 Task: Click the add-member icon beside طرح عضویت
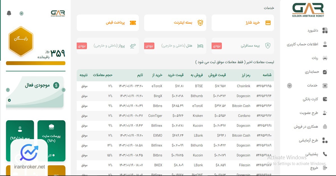pyautogui.click(x=325, y=113)
